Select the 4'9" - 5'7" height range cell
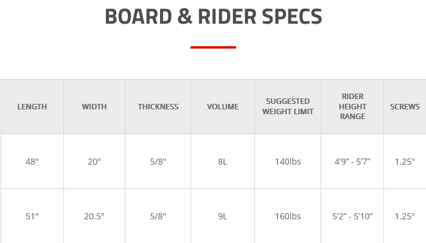 [352, 162]
